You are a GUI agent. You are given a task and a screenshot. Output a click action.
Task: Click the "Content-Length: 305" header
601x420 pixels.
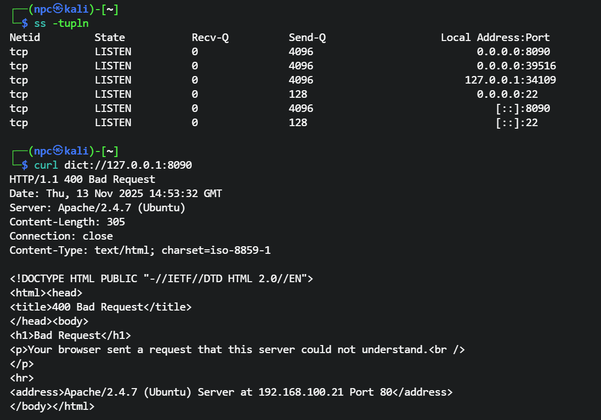67,222
